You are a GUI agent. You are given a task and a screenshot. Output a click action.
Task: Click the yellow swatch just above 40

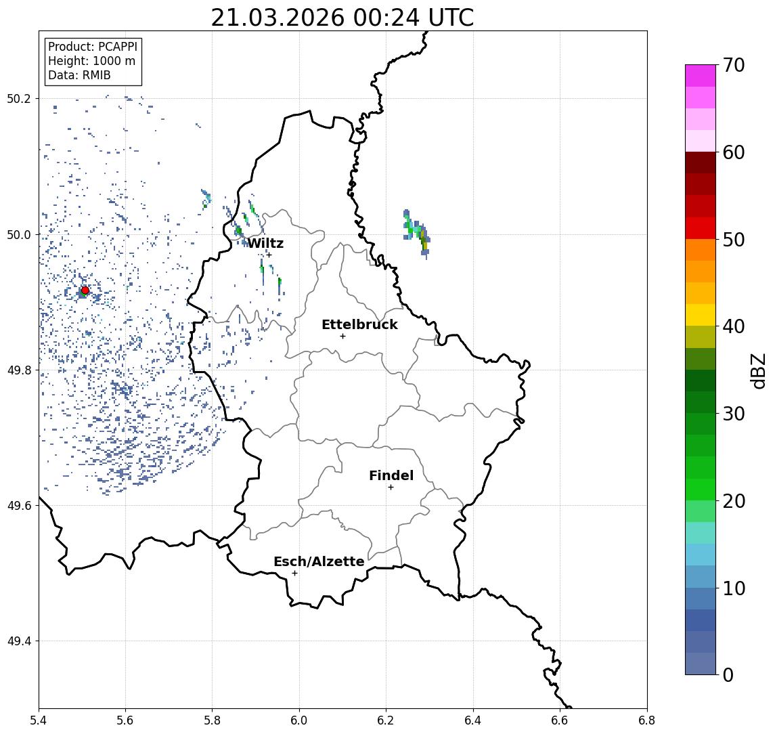pos(701,315)
